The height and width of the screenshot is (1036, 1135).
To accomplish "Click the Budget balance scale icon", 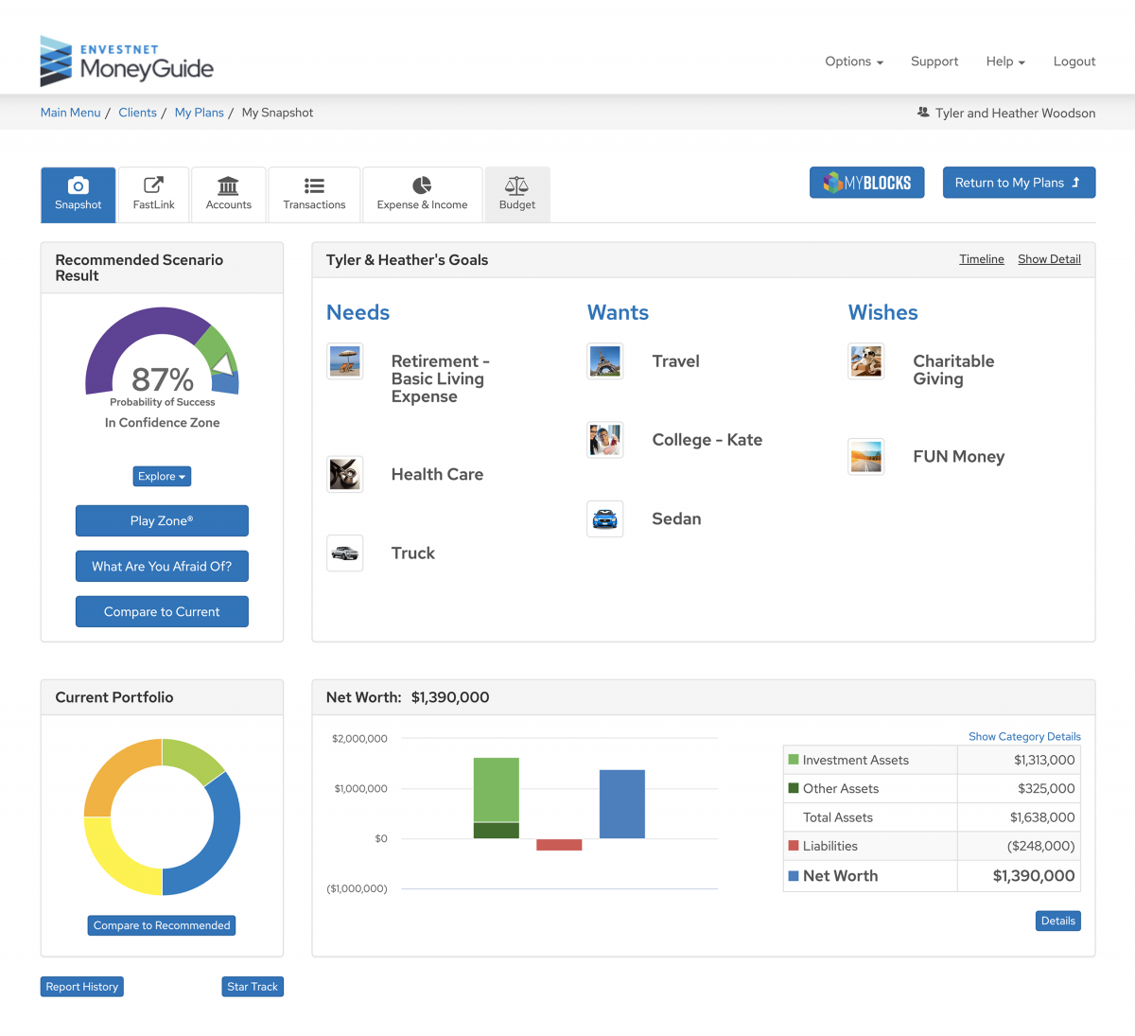I will [516, 185].
